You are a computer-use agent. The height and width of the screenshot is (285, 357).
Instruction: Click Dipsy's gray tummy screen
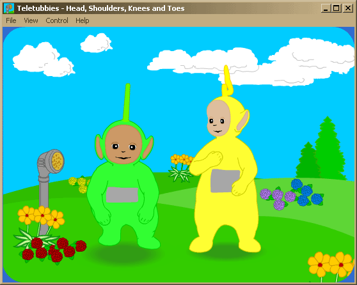pyautogui.click(x=122, y=195)
